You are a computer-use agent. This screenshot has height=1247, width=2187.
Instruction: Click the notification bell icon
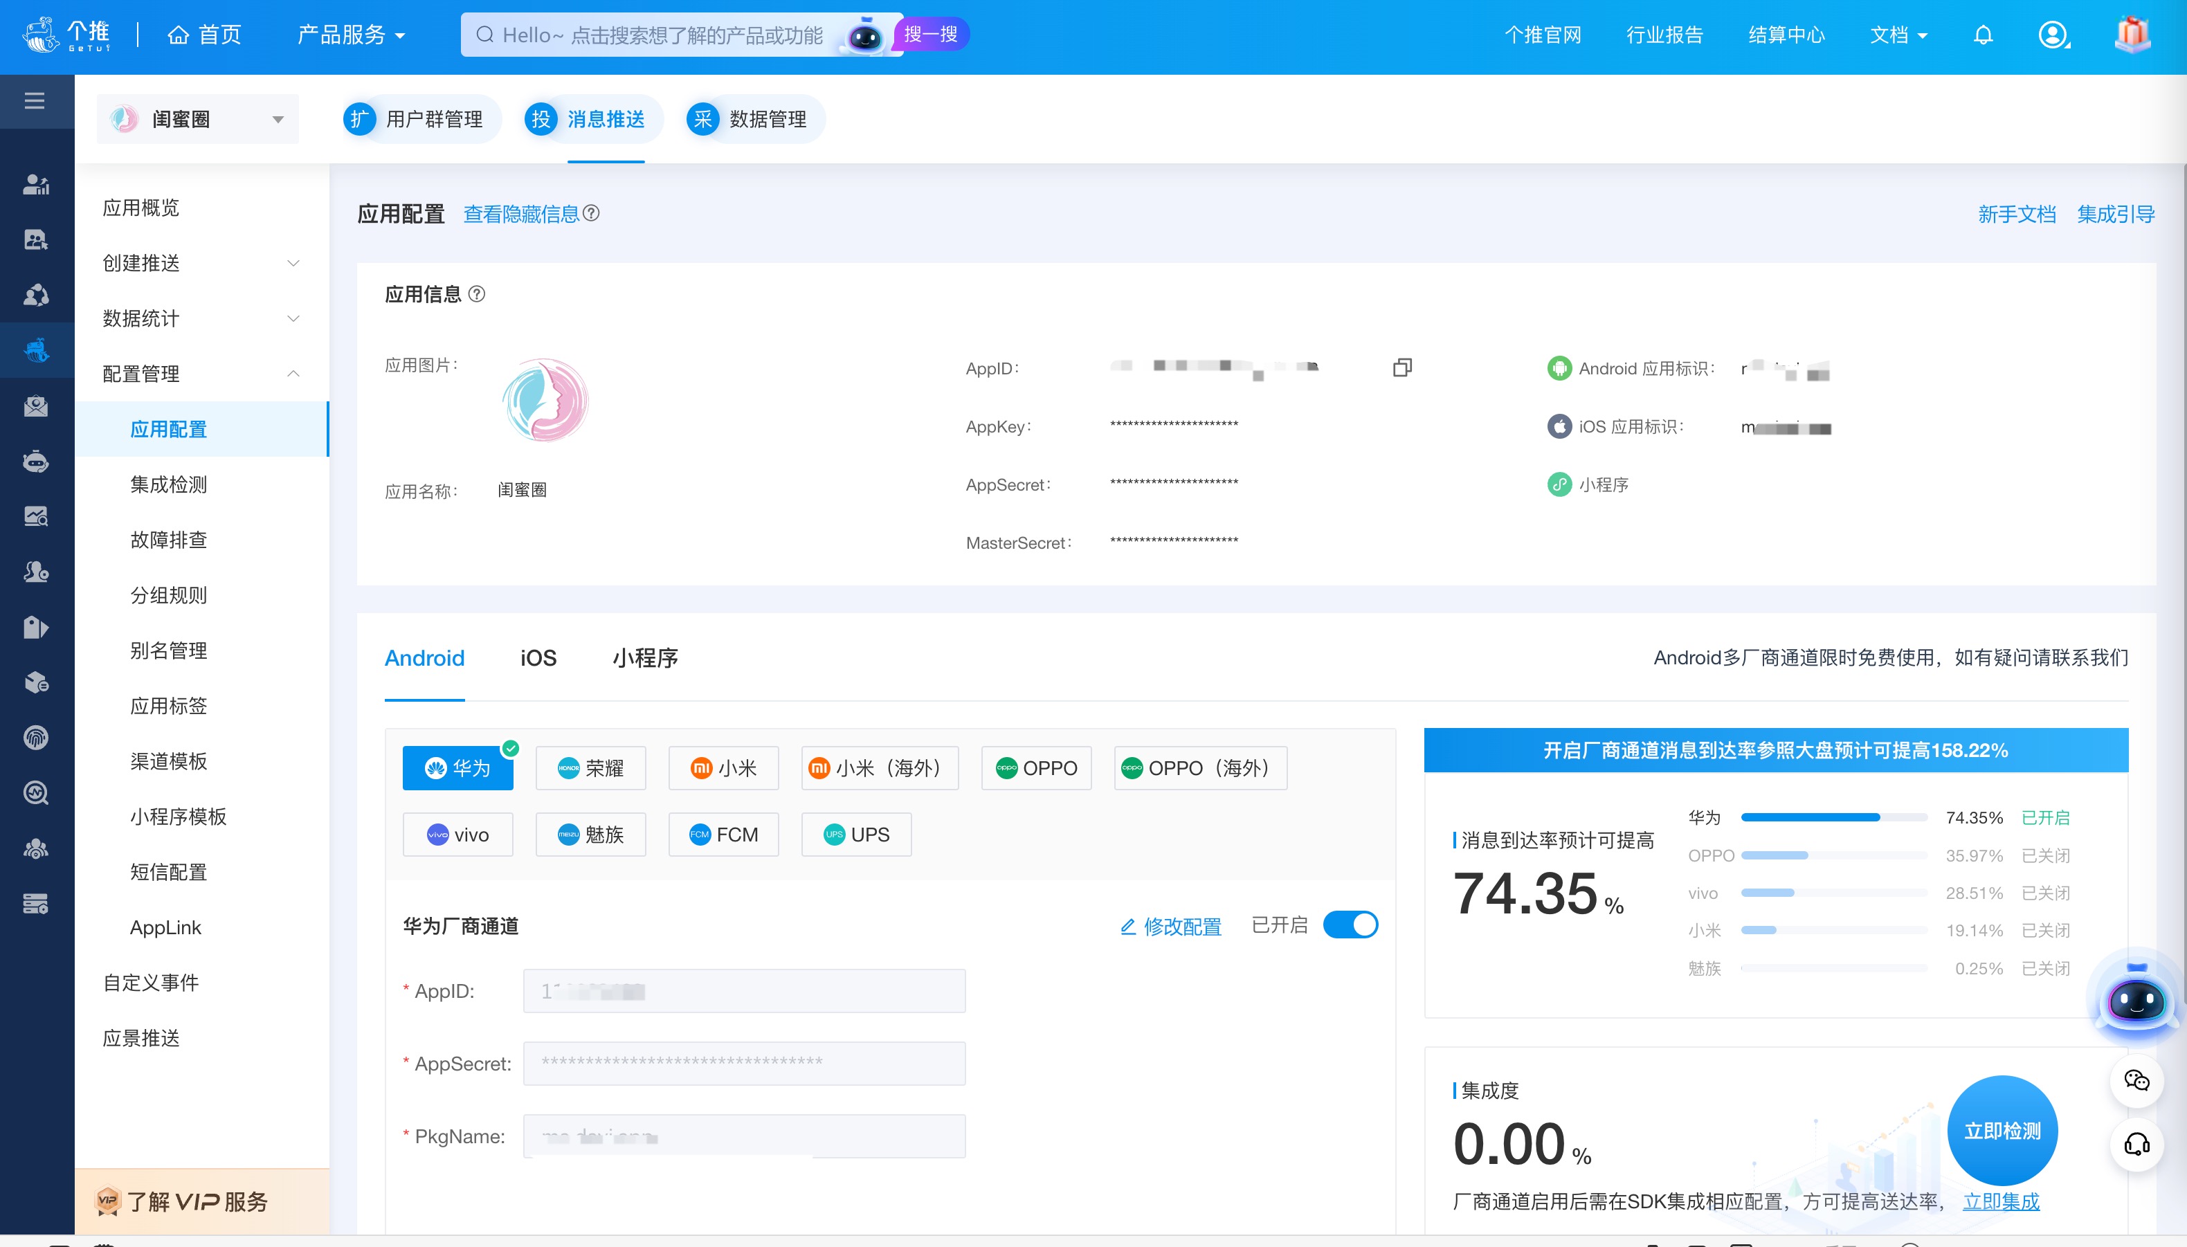click(1984, 35)
